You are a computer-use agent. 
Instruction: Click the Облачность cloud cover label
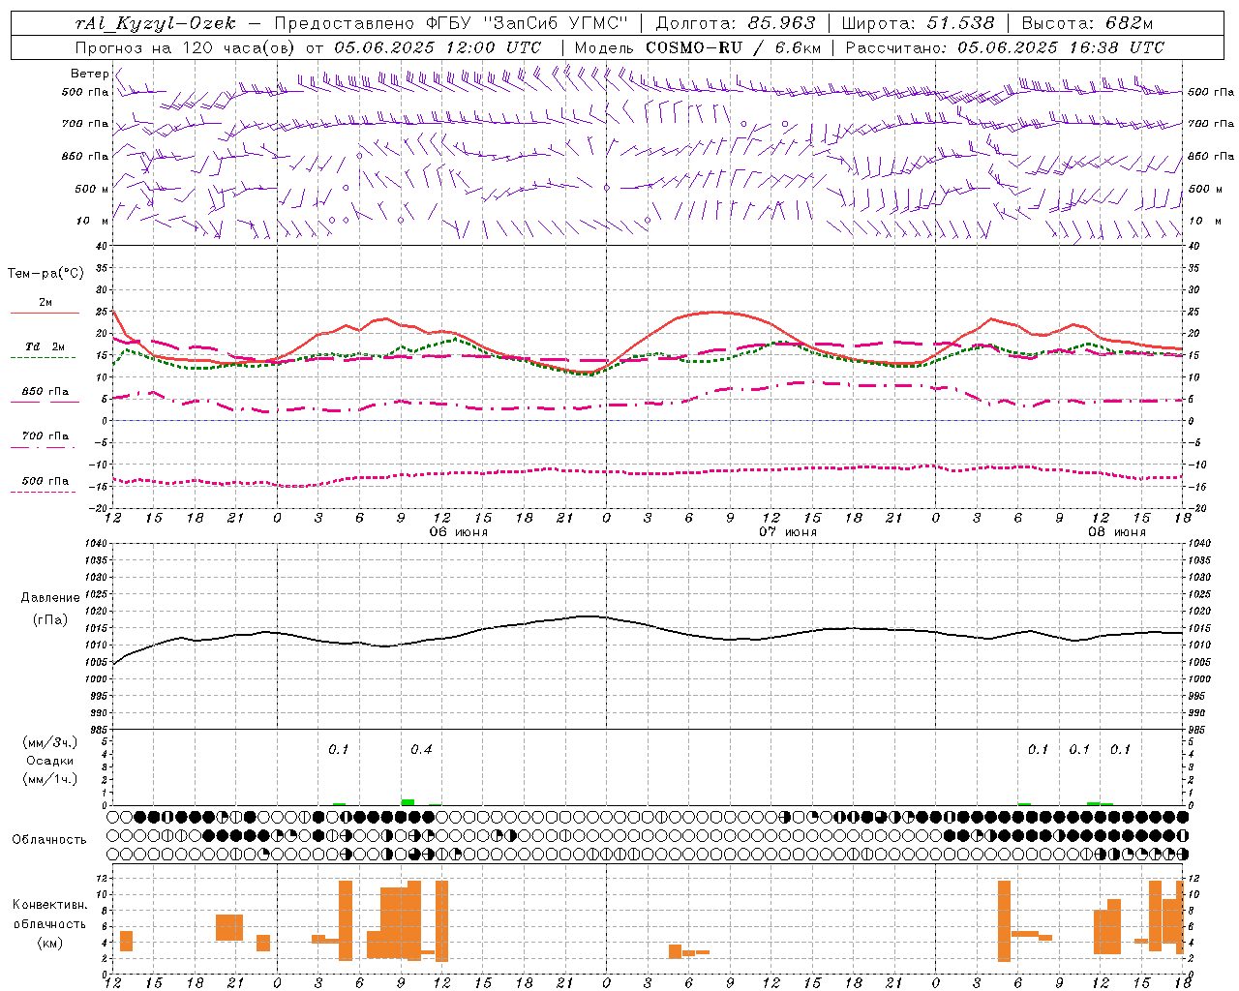coord(49,840)
